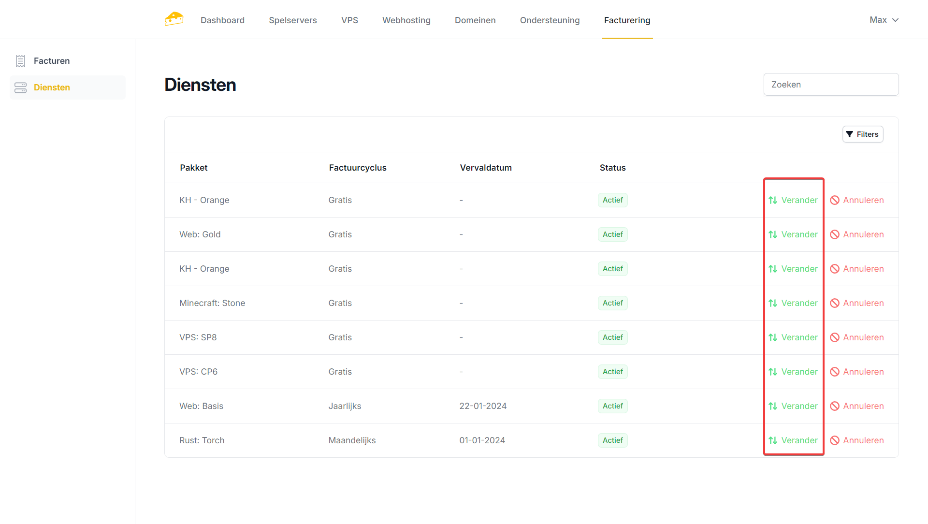Click Annuleren link for Web: Basis
Image resolution: width=928 pixels, height=524 pixels.
point(863,406)
